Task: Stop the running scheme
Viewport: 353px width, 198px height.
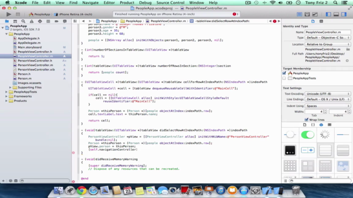Action: (18, 14)
